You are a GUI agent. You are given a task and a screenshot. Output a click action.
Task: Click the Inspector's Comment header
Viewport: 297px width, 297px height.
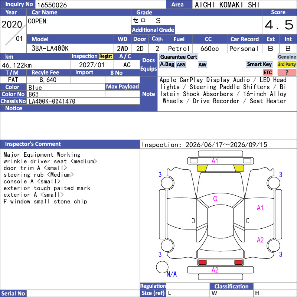(x=33, y=144)
